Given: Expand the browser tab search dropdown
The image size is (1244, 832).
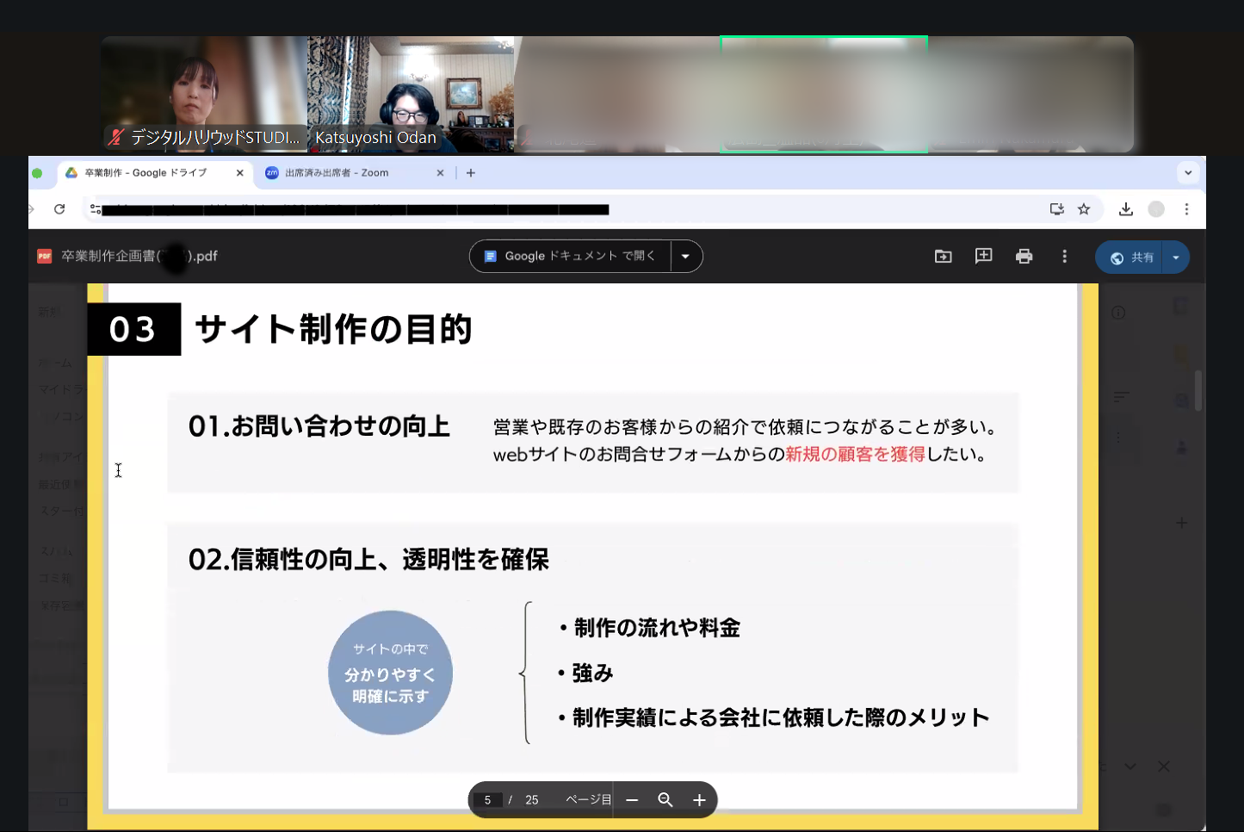Looking at the screenshot, I should pos(1188,172).
